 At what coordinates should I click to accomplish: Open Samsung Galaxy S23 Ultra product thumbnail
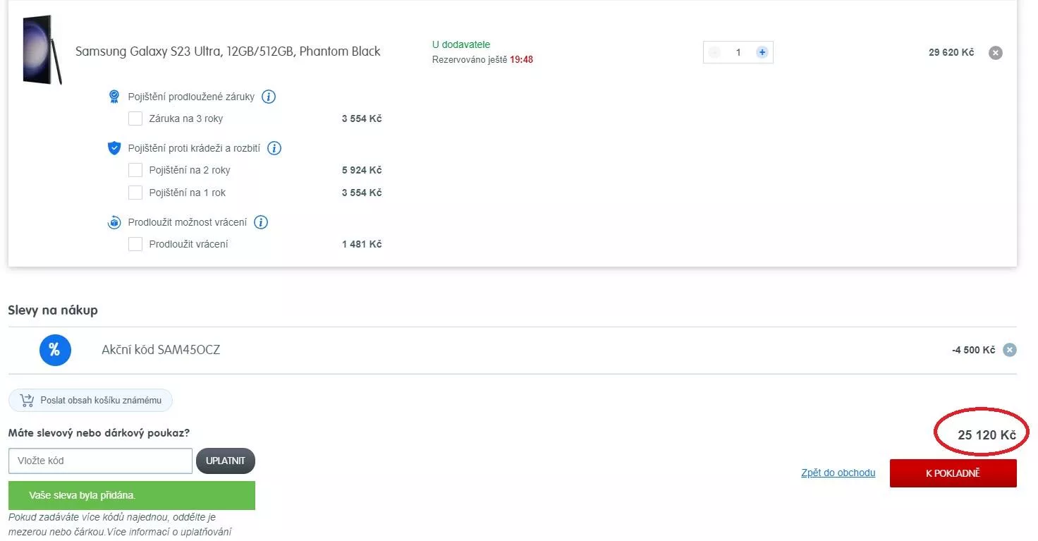click(42, 50)
